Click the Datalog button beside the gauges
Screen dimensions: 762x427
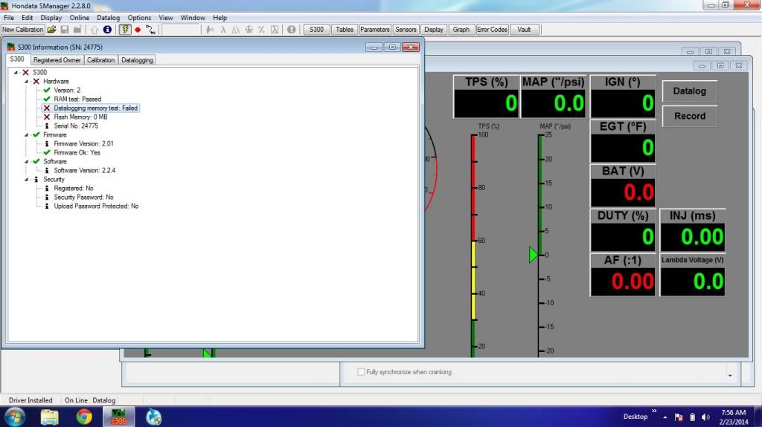click(x=689, y=91)
